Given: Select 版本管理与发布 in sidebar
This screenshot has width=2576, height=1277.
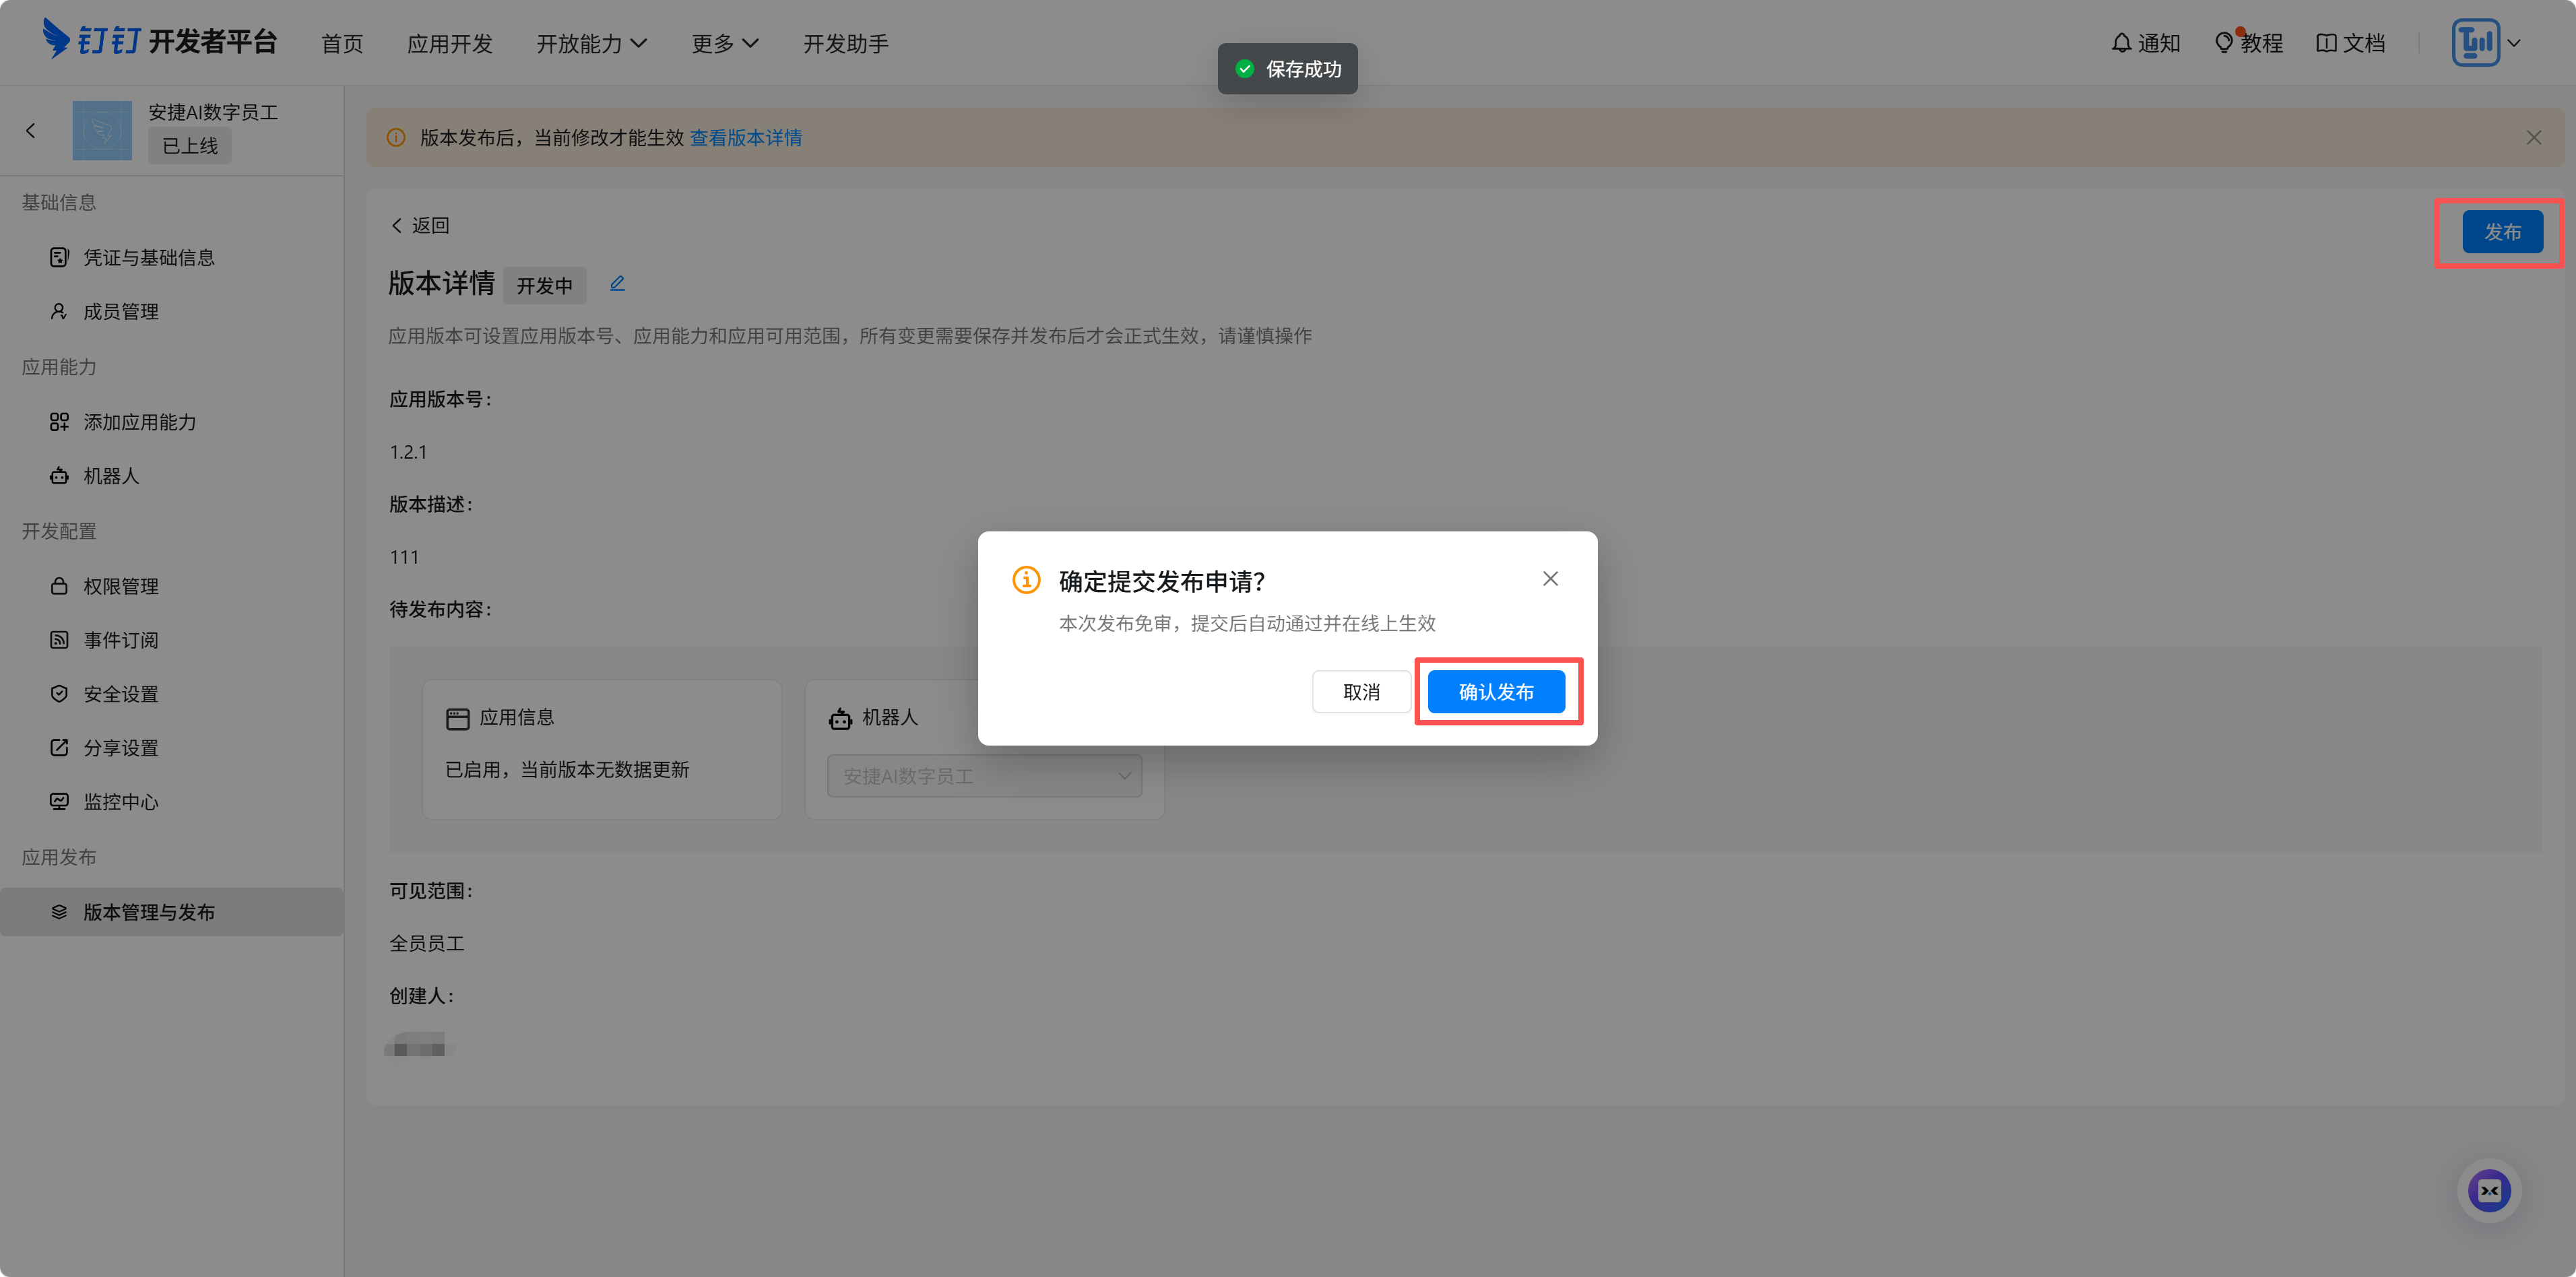Looking at the screenshot, I should [x=172, y=912].
